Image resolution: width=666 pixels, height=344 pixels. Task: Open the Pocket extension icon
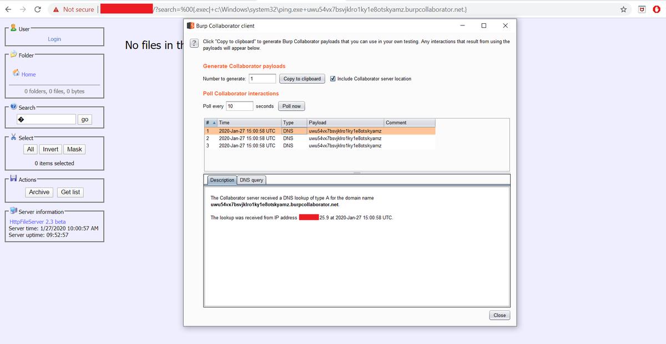pyautogui.click(x=641, y=9)
